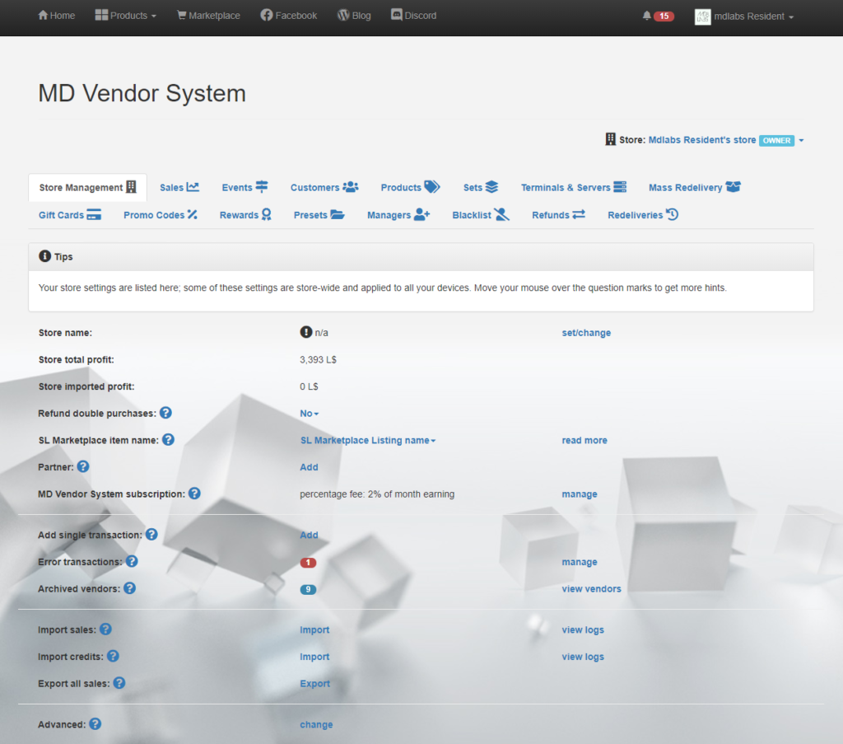Open Refund double purchases 'No' dropdown
This screenshot has width=843, height=744.
(310, 413)
